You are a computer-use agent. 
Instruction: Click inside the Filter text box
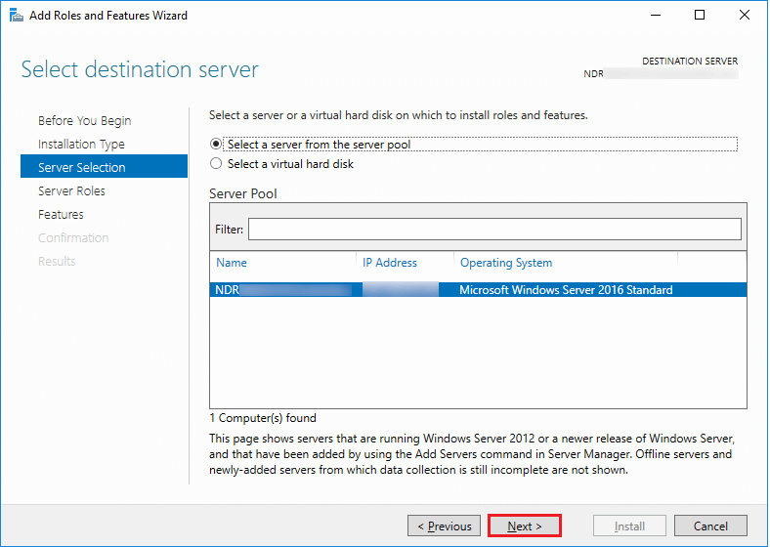tap(494, 229)
